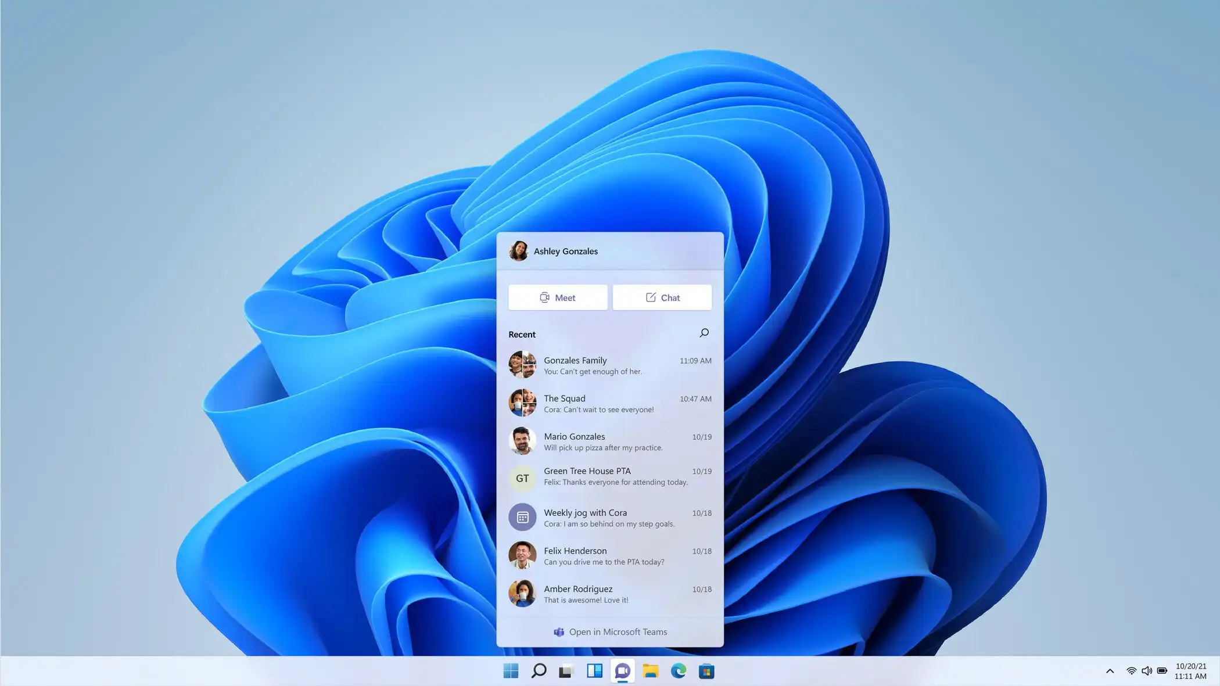Click the Chat button to open chat

pyautogui.click(x=662, y=297)
